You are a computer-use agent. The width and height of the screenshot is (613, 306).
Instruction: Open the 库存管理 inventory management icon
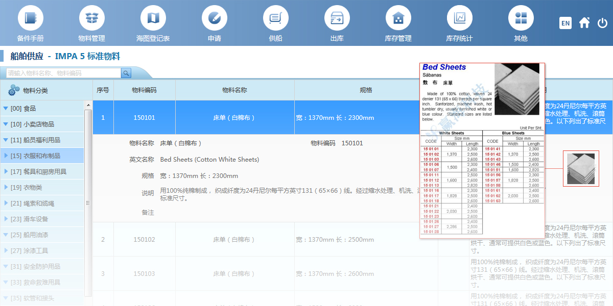click(398, 18)
